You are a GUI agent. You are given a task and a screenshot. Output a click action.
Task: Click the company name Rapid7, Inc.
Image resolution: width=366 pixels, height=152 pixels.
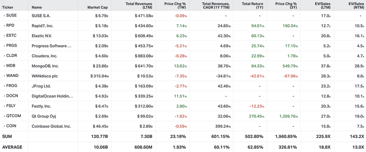[x=42, y=26]
